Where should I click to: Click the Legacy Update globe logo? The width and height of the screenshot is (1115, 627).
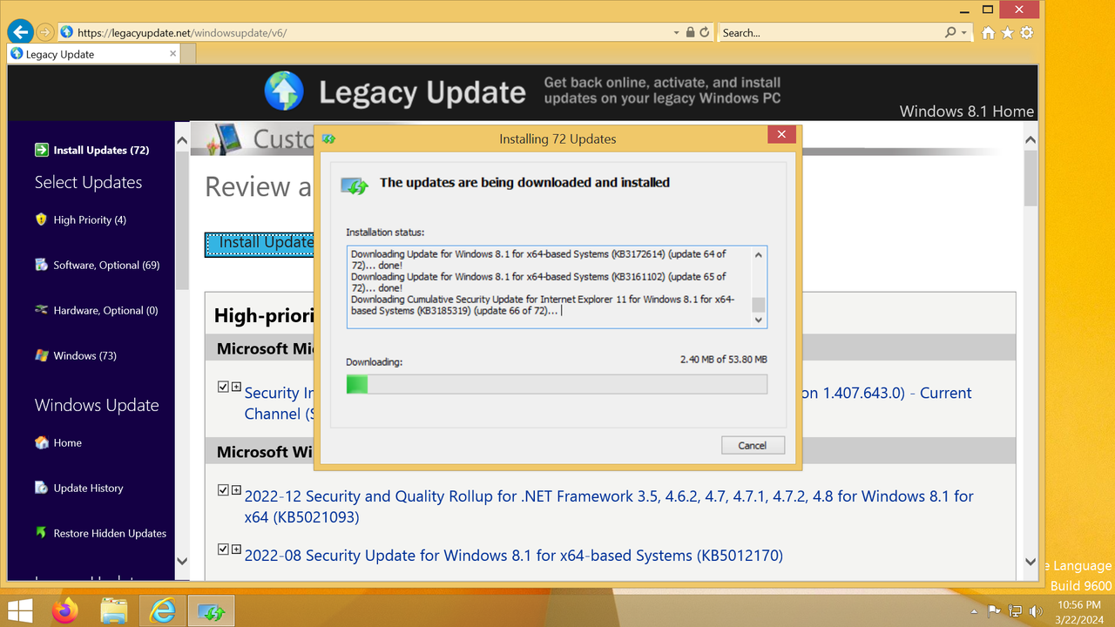click(x=284, y=91)
